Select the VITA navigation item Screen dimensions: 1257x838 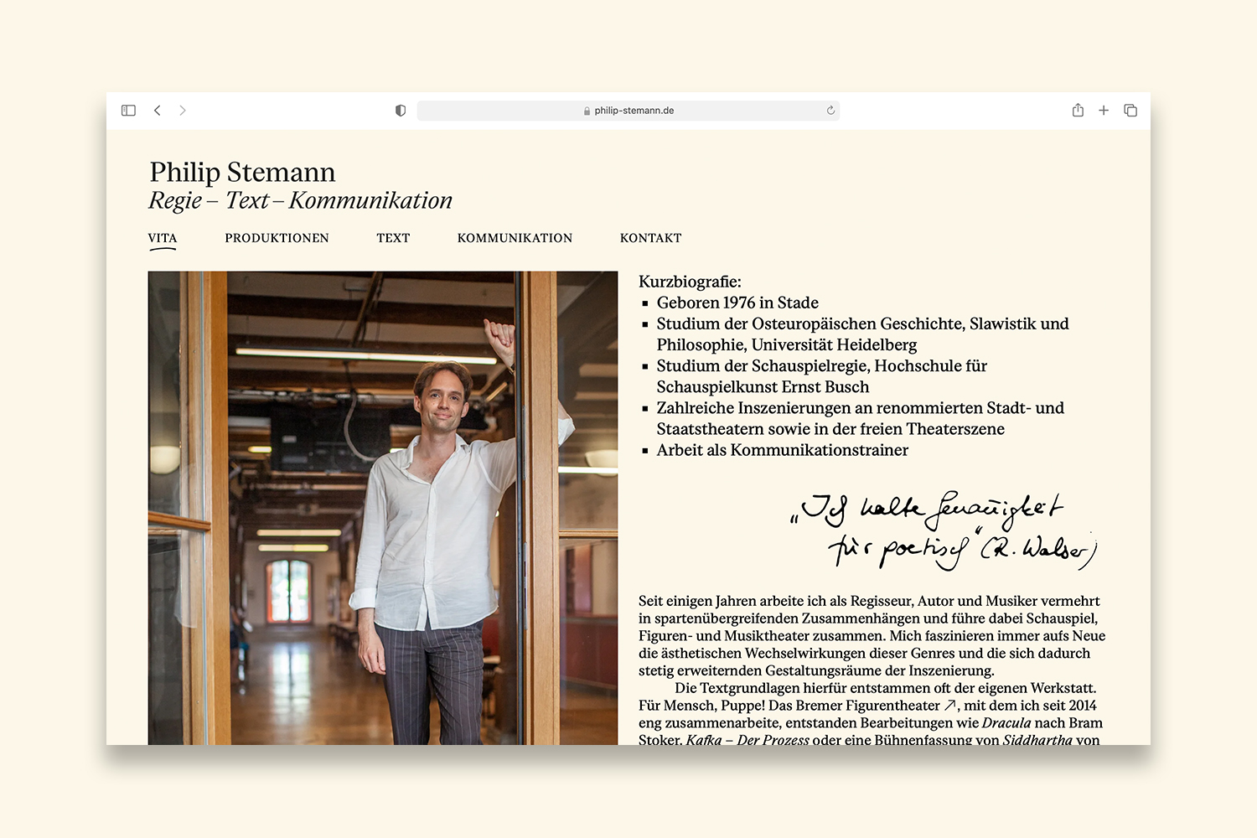(163, 238)
